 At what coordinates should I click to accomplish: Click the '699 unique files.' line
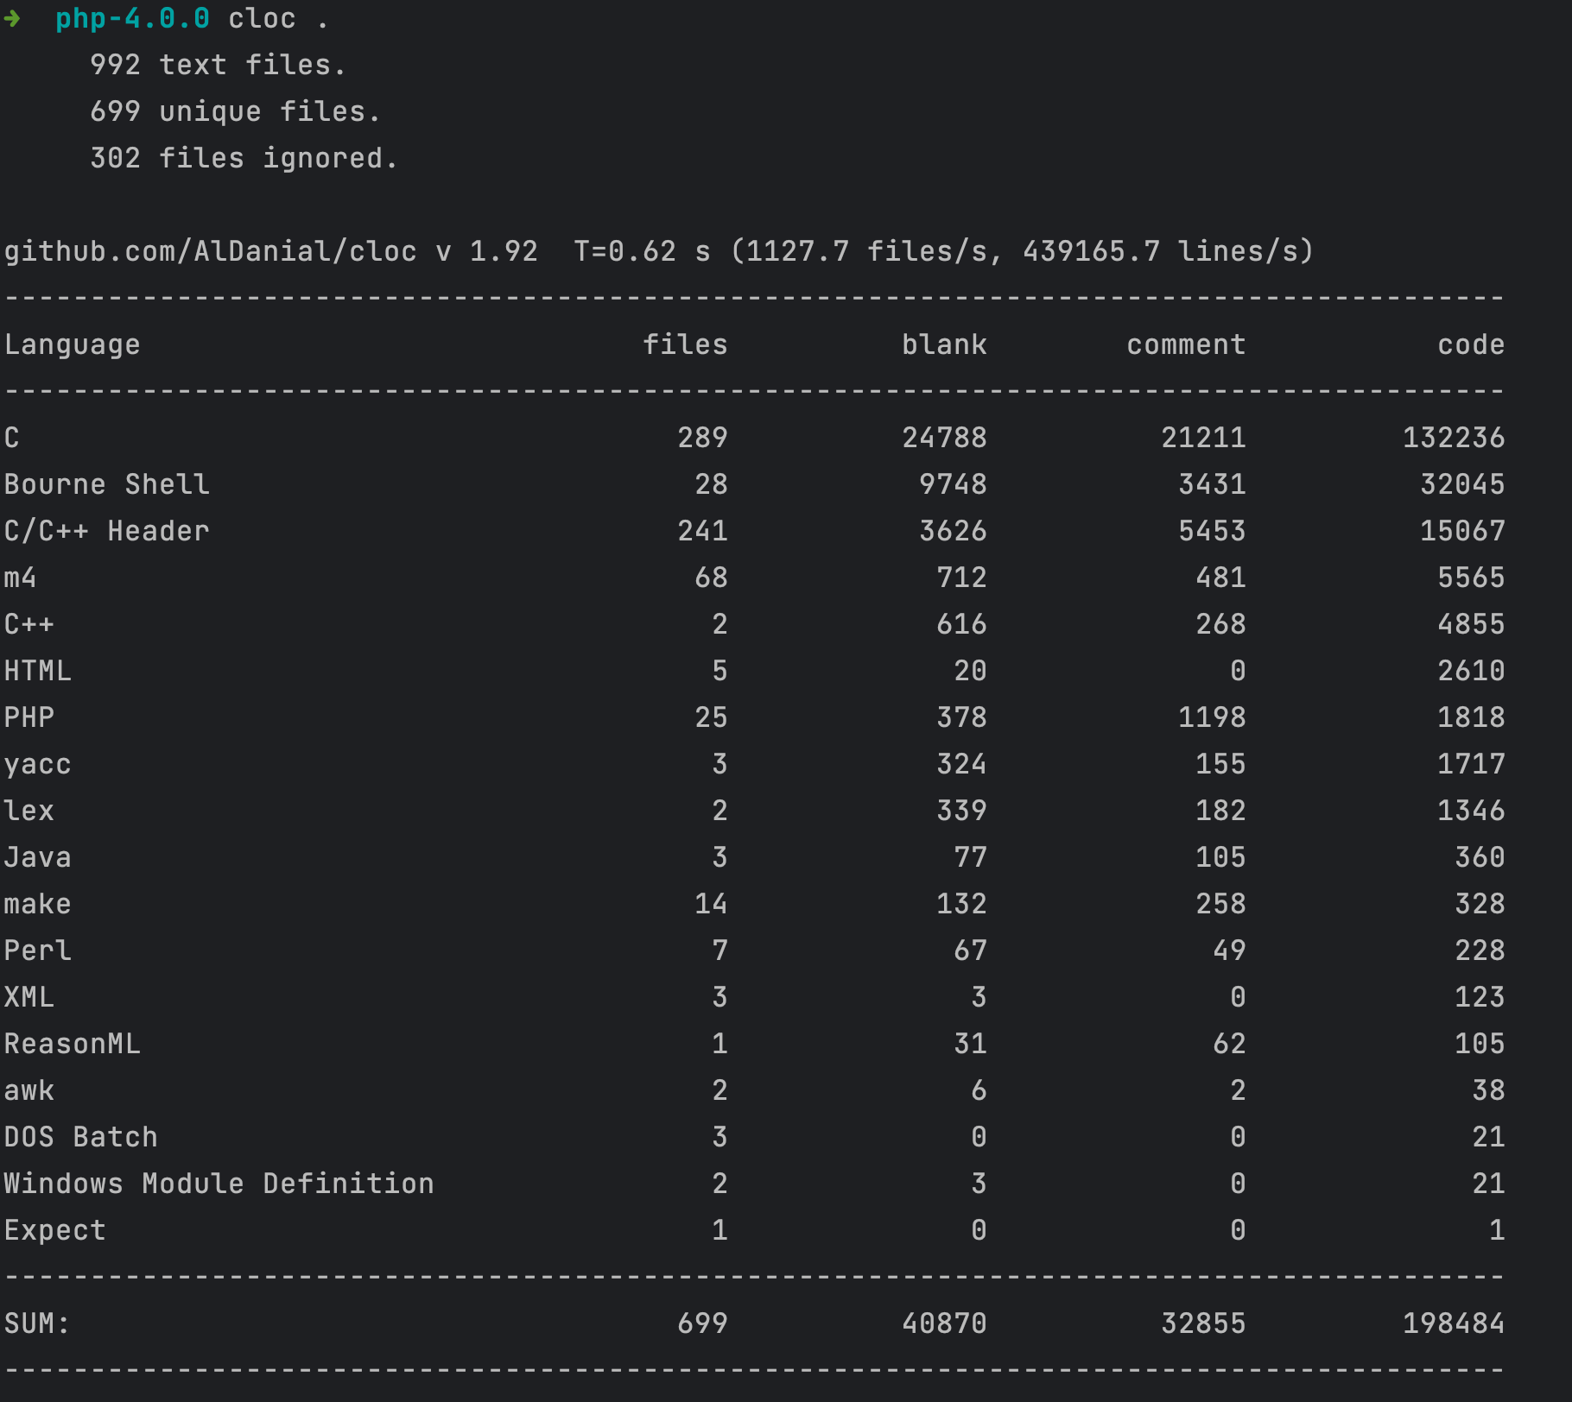tap(235, 111)
